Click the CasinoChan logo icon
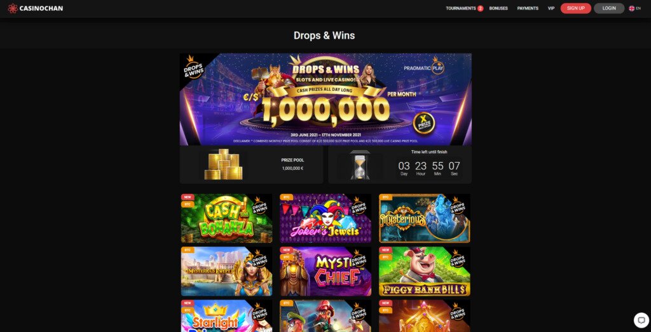This screenshot has height=332, width=651. pos(13,8)
